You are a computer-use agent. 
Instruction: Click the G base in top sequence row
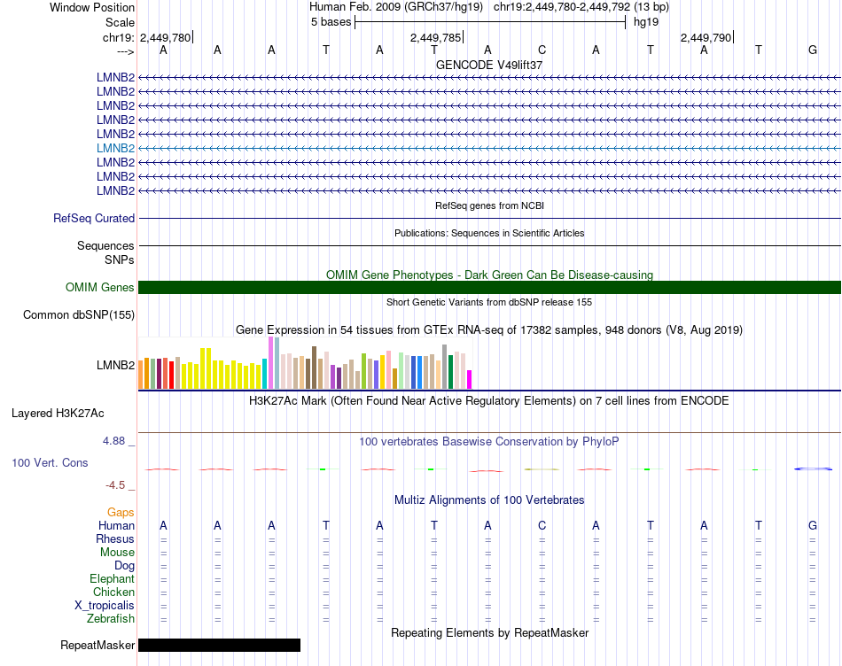point(813,50)
